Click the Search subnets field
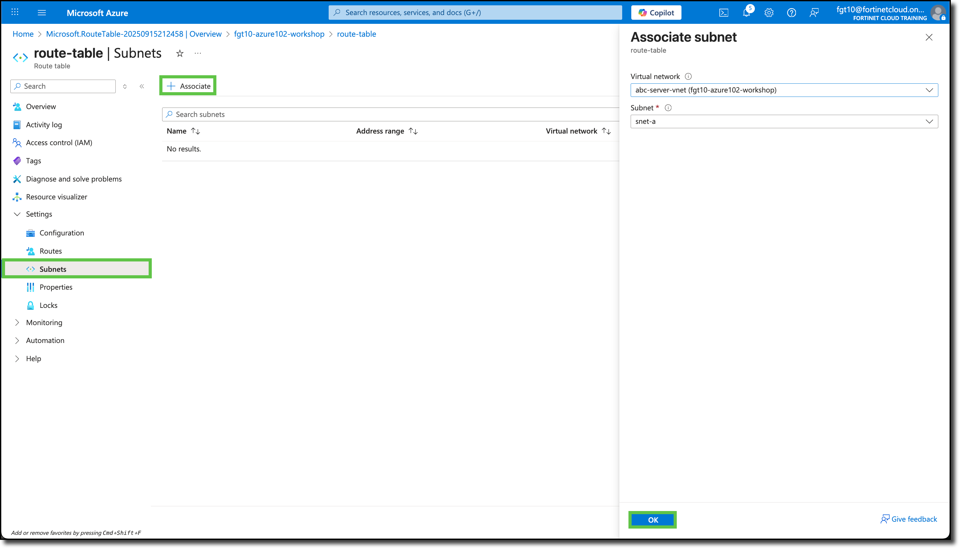Viewport: 959px width, 548px height. pos(263,114)
